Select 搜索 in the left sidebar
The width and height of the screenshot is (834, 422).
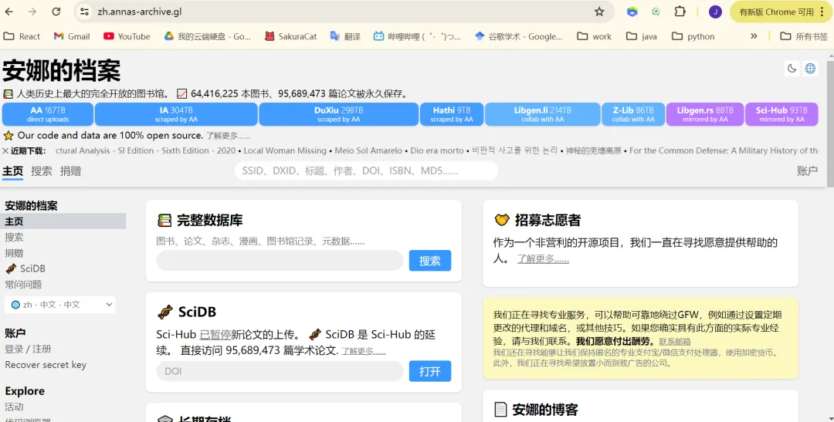pos(15,237)
